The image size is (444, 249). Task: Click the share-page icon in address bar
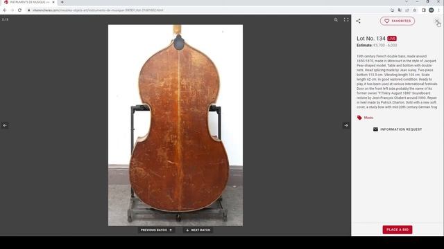point(407,10)
